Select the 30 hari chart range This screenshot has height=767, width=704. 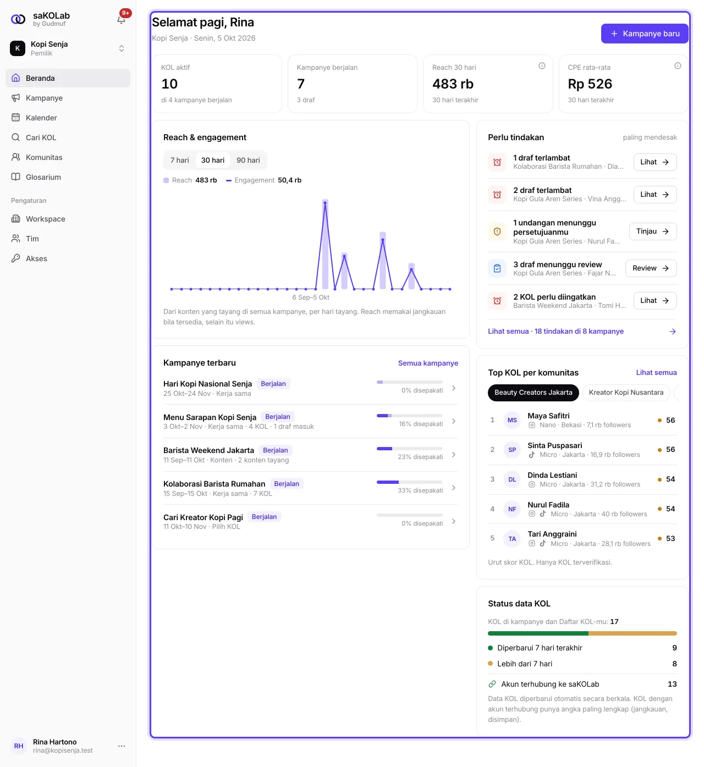coord(213,161)
